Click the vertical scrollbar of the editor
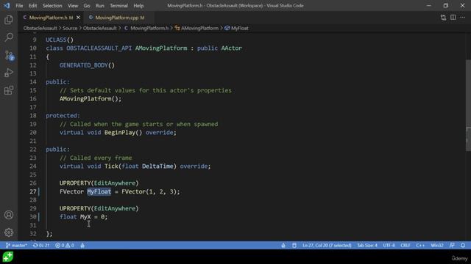The width and height of the screenshot is (471, 264). [x=468, y=105]
